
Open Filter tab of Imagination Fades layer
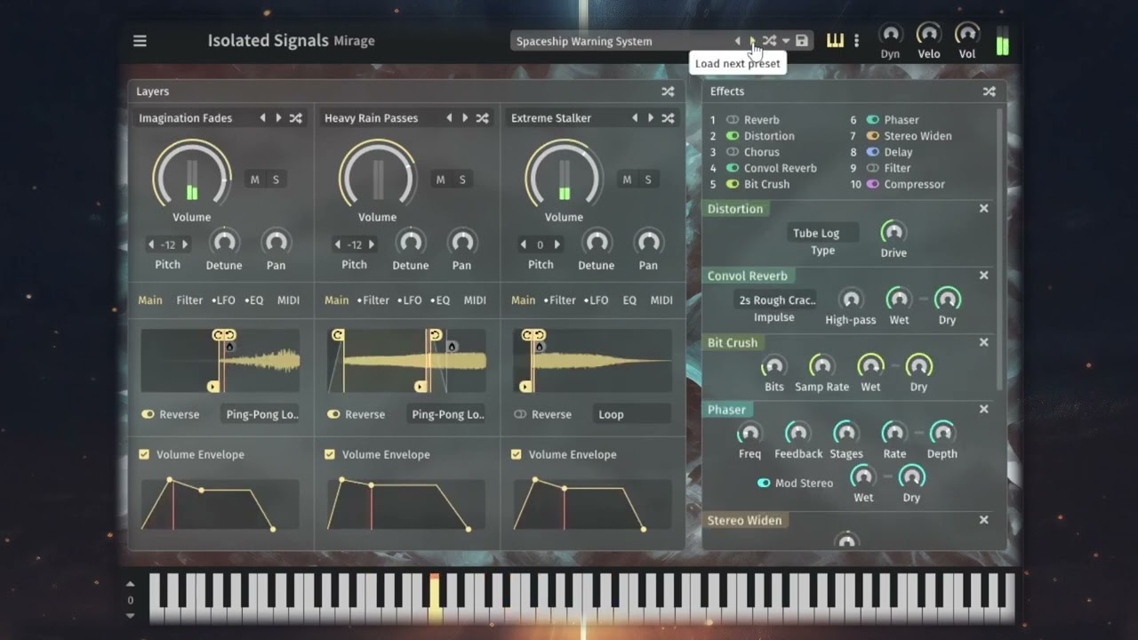[x=189, y=300]
